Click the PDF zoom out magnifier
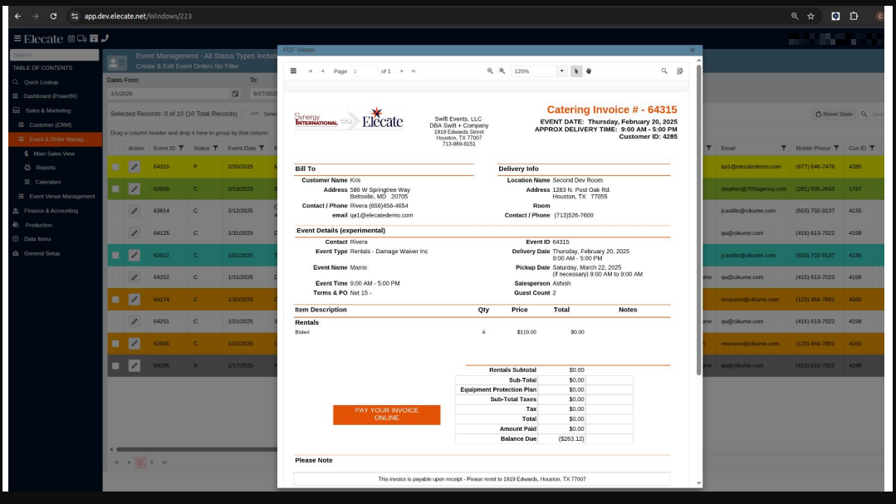The width and height of the screenshot is (896, 504). coord(490,71)
